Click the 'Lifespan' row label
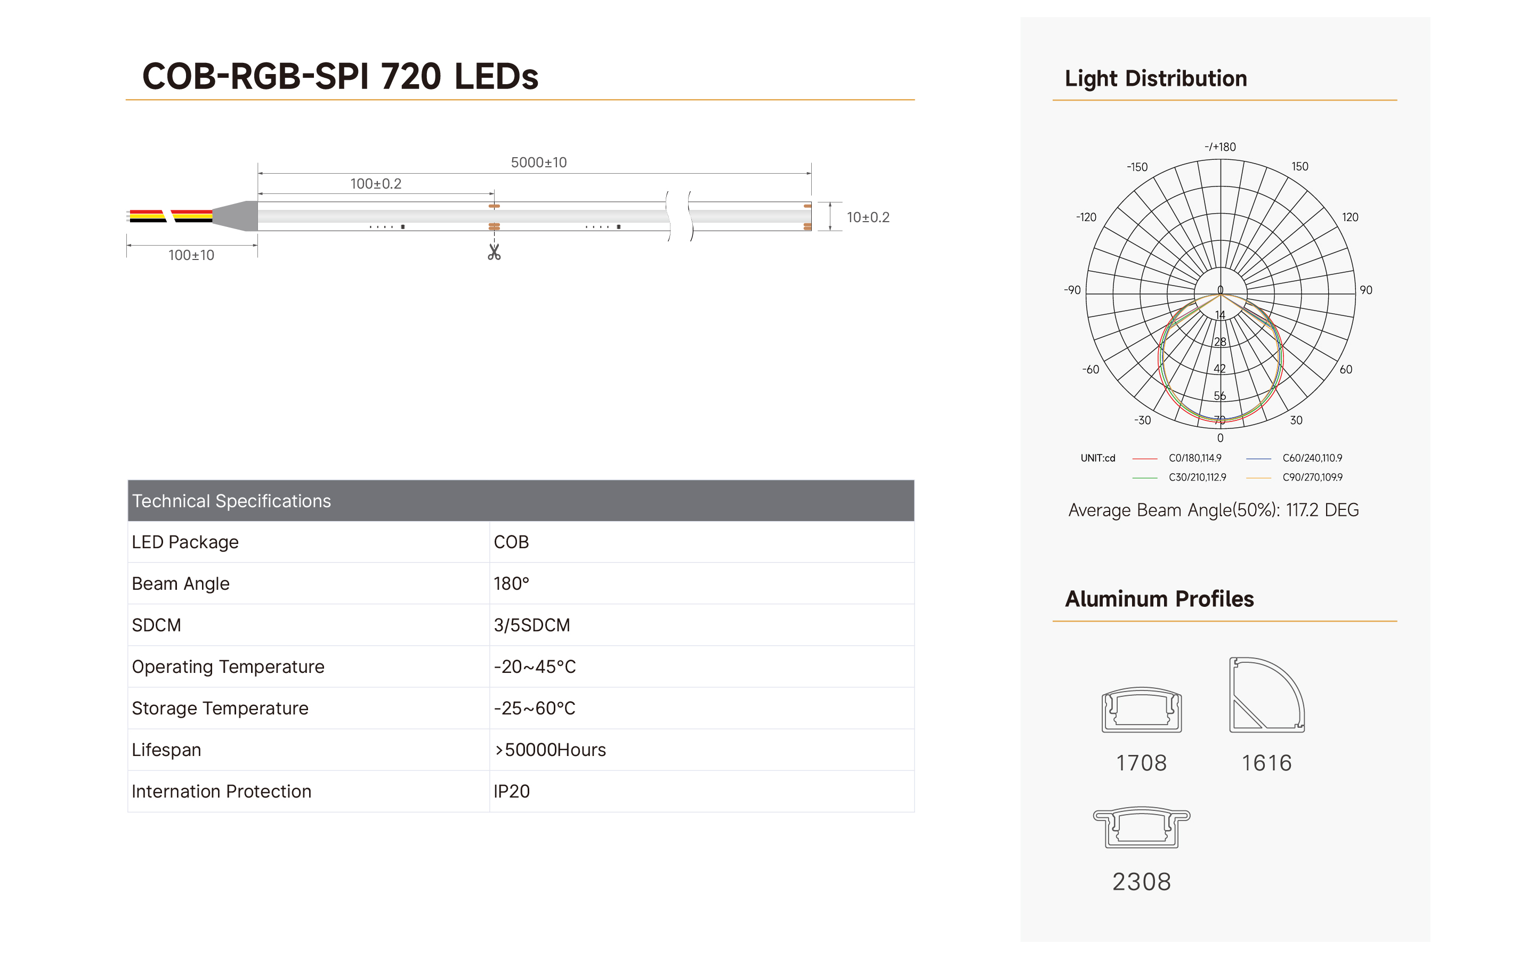Screen dimensions: 1535x959 166,750
